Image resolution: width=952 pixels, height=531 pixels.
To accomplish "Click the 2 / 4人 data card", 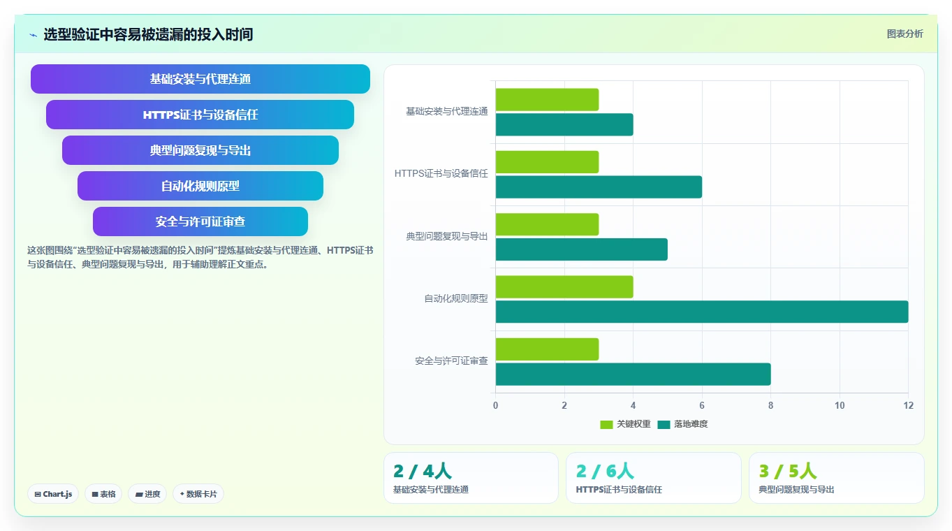I will [x=471, y=478].
